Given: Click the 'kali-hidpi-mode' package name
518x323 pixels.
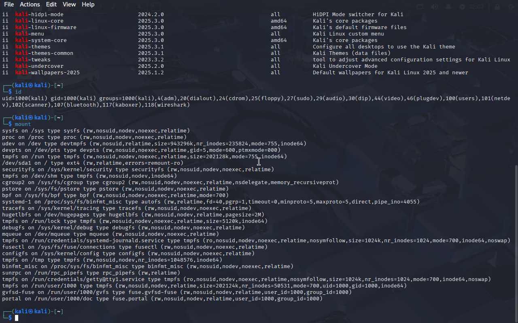Looking at the screenshot, I should point(39,15).
